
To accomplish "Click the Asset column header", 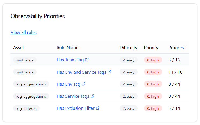I will pos(19,48).
